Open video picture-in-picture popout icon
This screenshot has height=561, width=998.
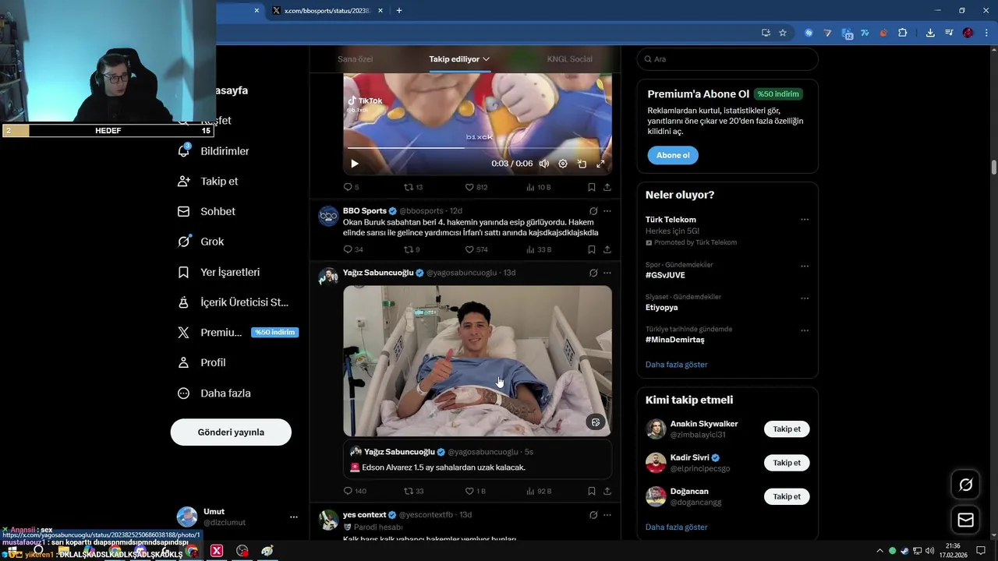tap(582, 164)
